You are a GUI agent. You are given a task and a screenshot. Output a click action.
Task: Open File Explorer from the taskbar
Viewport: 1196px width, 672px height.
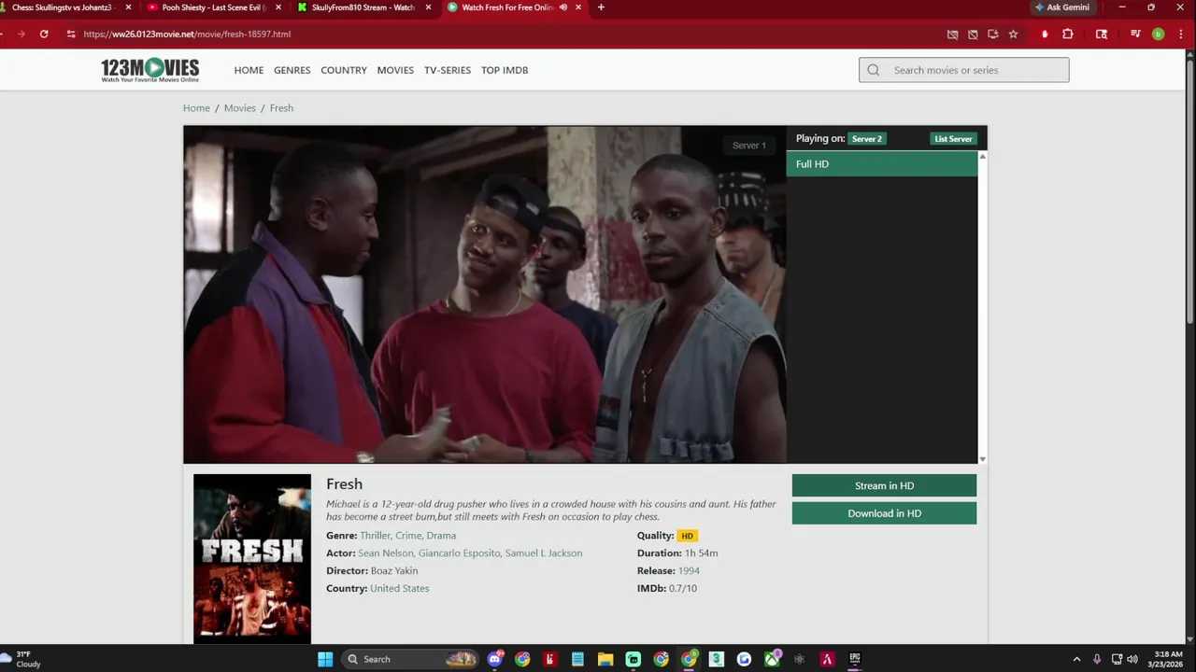tap(605, 659)
